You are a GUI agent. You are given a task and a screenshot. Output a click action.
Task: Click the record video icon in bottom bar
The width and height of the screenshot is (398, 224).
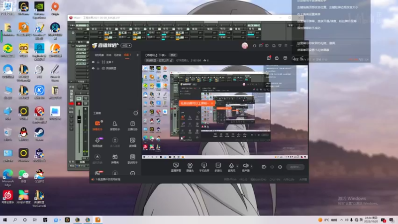[264, 167]
